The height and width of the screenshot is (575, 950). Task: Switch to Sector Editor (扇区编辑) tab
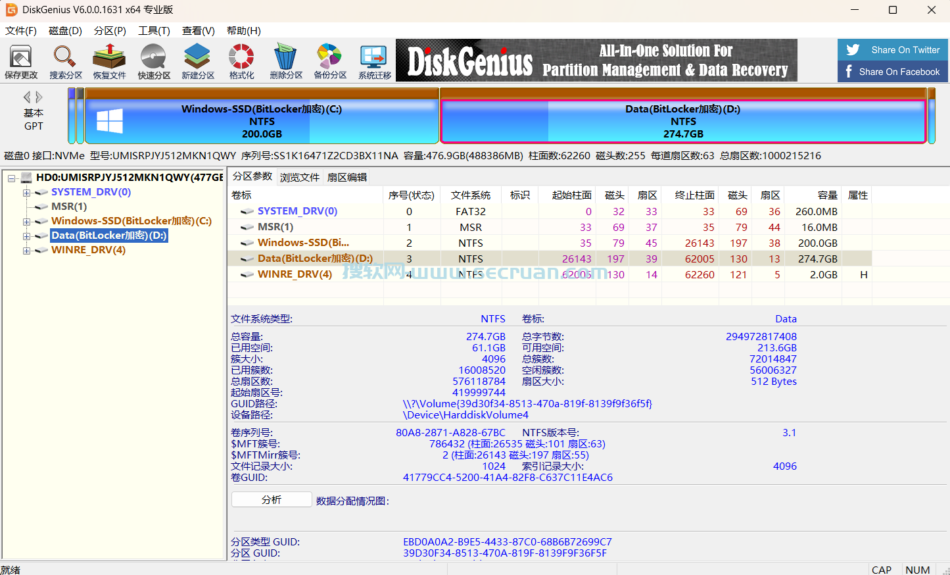347,178
